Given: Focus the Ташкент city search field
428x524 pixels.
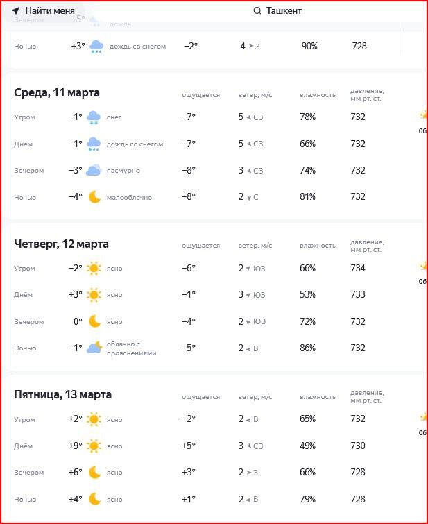Looking at the screenshot, I should tap(284, 11).
